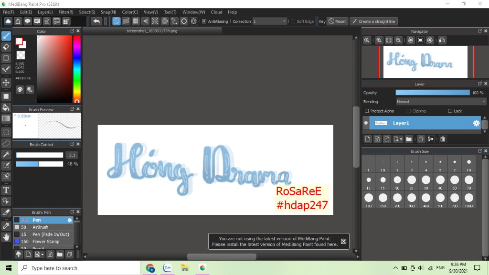This screenshot has width=489, height=275.
Task: Select Pen (Fade In/Out) brush
Action: point(43,234)
